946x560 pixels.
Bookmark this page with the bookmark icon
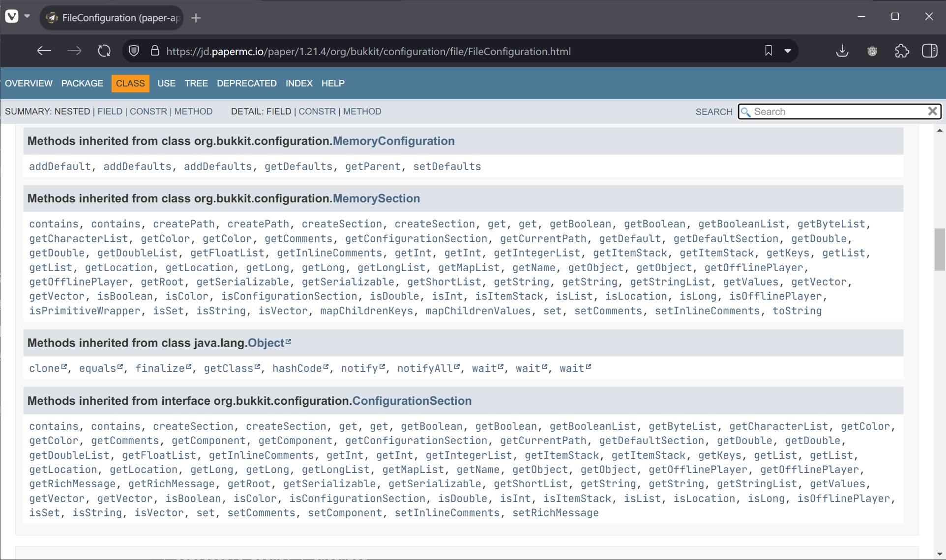click(768, 51)
